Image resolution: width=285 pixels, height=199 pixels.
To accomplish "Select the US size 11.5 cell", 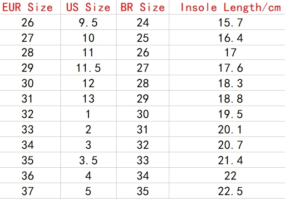I will pyautogui.click(x=88, y=68).
